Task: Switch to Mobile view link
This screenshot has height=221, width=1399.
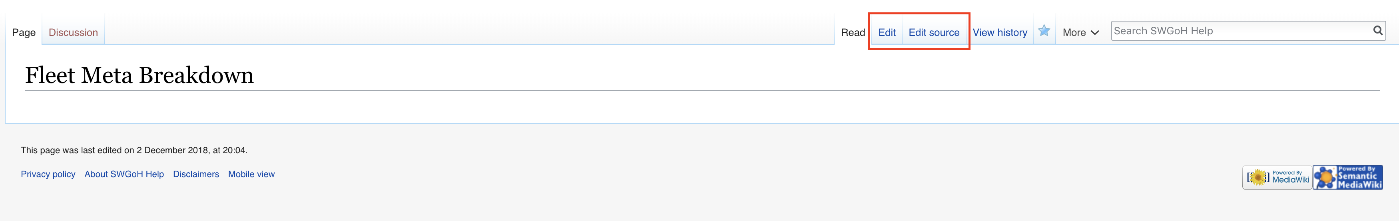Action: (x=251, y=174)
